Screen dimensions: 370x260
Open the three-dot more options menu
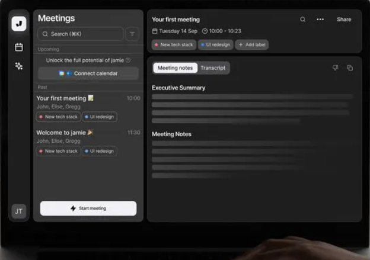coord(320,20)
